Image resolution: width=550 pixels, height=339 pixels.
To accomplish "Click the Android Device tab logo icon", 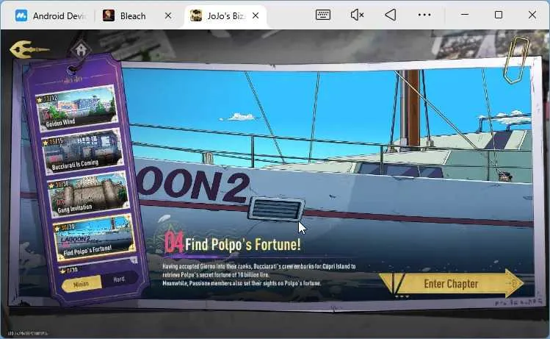I will click(21, 15).
